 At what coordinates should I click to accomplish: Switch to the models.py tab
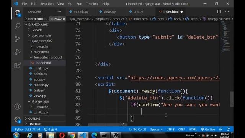(x=79, y=12)
